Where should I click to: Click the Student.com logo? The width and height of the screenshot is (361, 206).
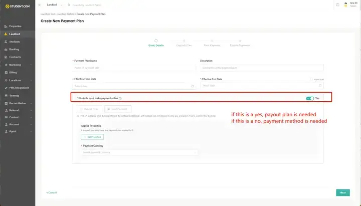click(18, 6)
